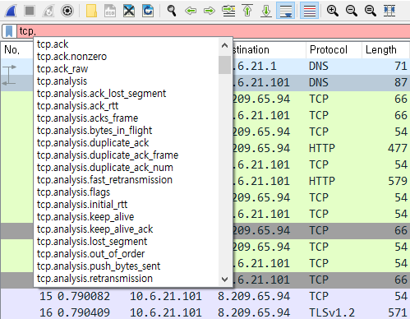Select DNS packet with length 71
This screenshot has height=319, width=410.
[321, 67]
